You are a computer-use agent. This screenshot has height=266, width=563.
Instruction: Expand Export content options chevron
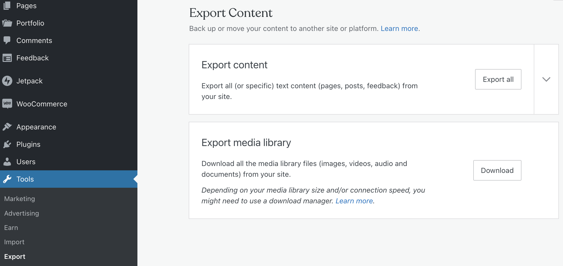pos(546,79)
